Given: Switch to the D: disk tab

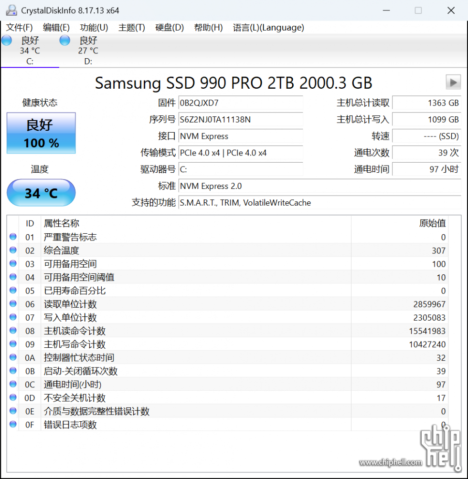Looking at the screenshot, I should (x=88, y=51).
